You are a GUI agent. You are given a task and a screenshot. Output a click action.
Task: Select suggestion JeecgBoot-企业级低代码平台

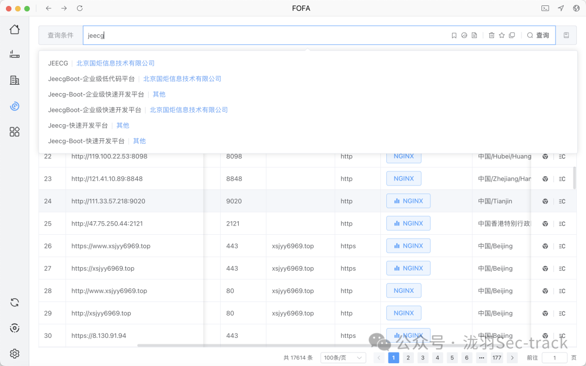pyautogui.click(x=91, y=79)
